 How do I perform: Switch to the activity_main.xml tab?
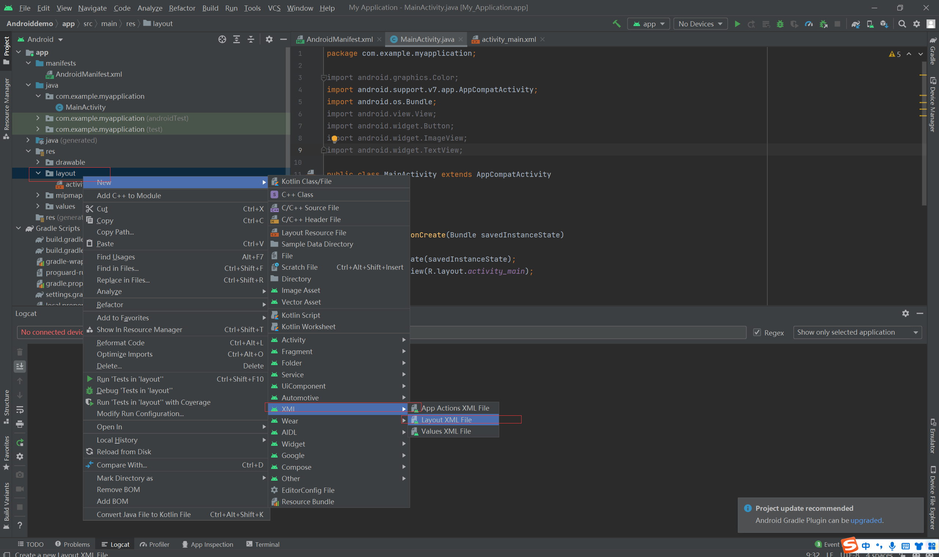pos(508,39)
